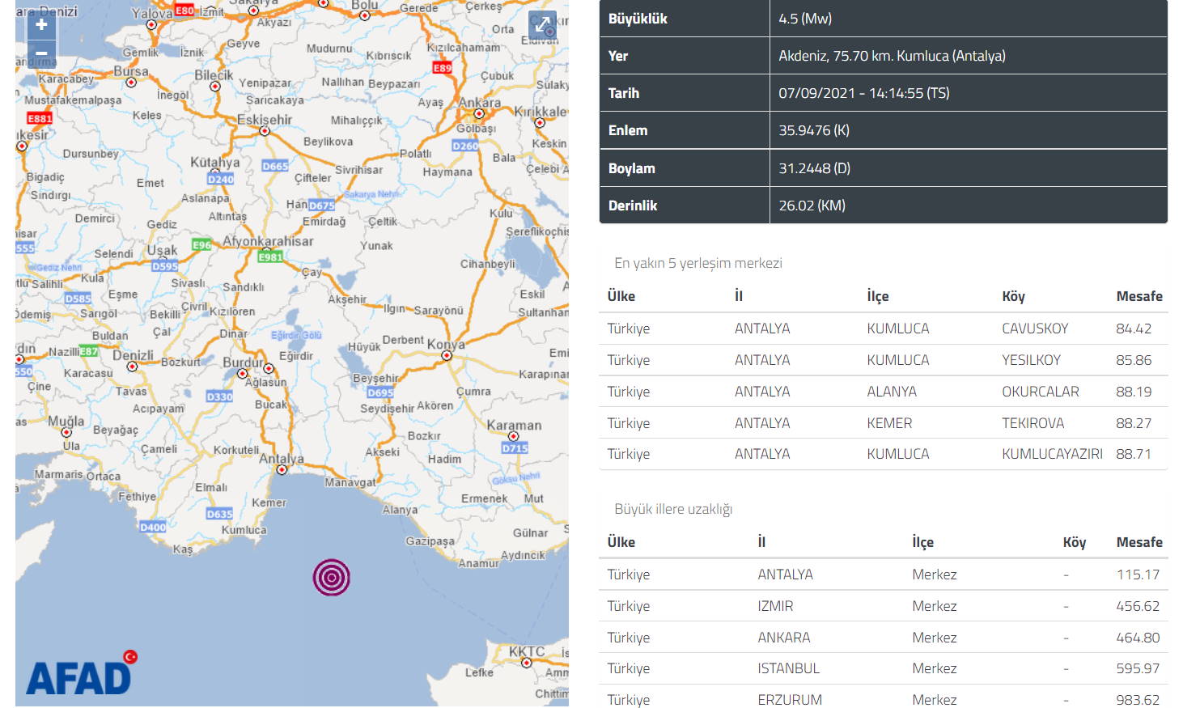The width and height of the screenshot is (1183, 708).
Task: Click the Karaman city marker on the map
Action: tap(513, 436)
